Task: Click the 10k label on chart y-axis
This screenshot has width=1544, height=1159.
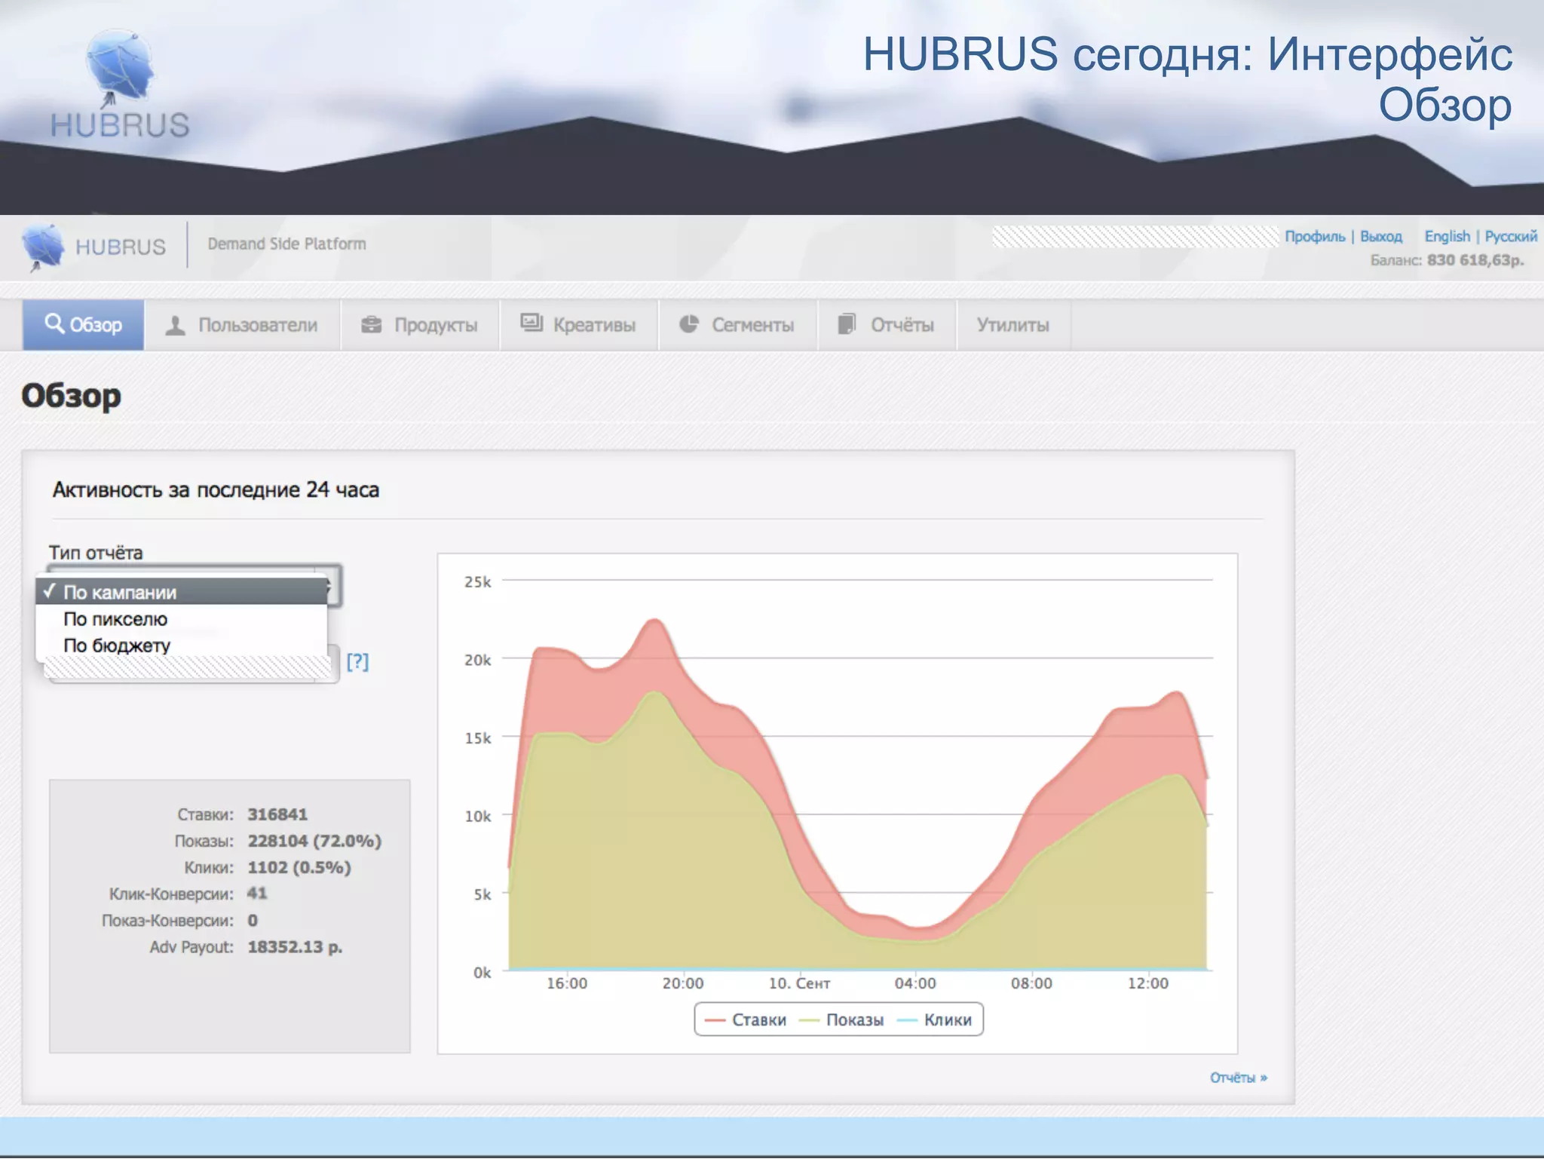Action: coord(478,816)
